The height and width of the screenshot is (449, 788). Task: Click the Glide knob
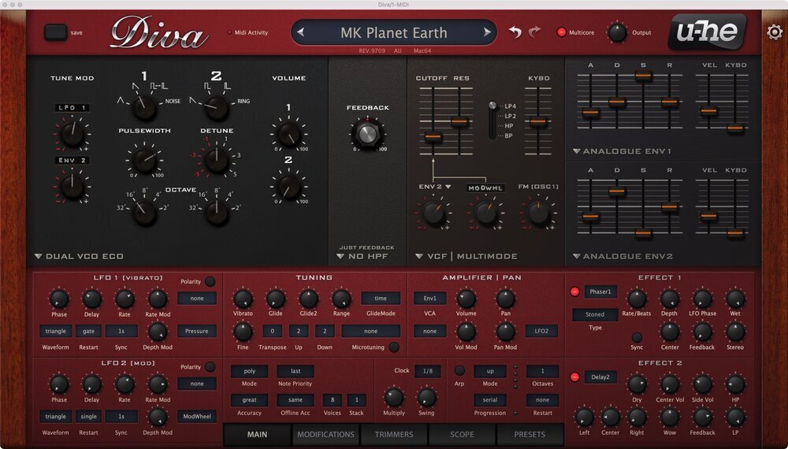(275, 299)
